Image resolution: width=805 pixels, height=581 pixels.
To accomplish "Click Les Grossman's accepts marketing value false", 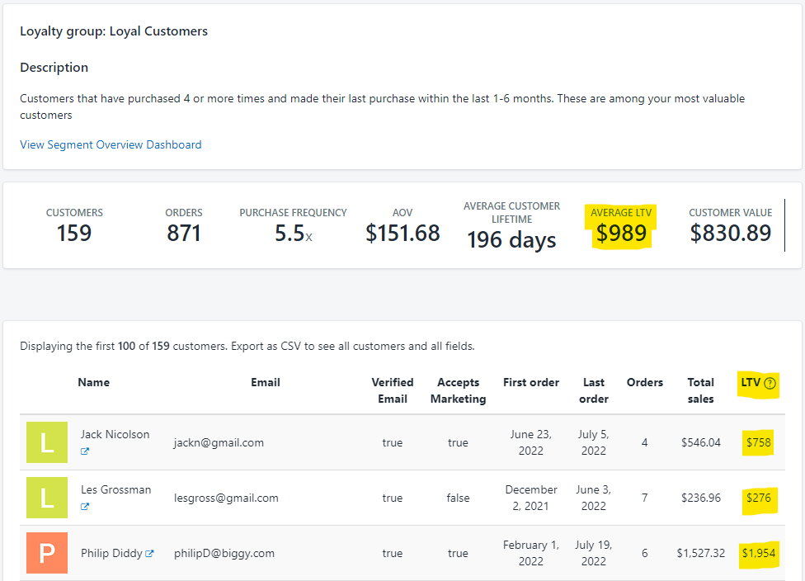I will click(x=458, y=498).
